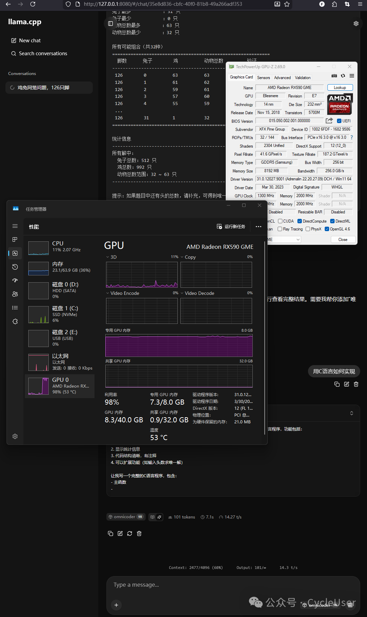
Task: Open Task Manager Users icon
Action: (x=15, y=294)
